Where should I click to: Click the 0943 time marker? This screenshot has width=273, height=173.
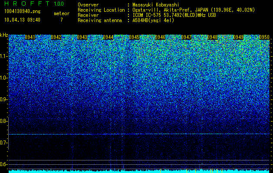[82, 37]
